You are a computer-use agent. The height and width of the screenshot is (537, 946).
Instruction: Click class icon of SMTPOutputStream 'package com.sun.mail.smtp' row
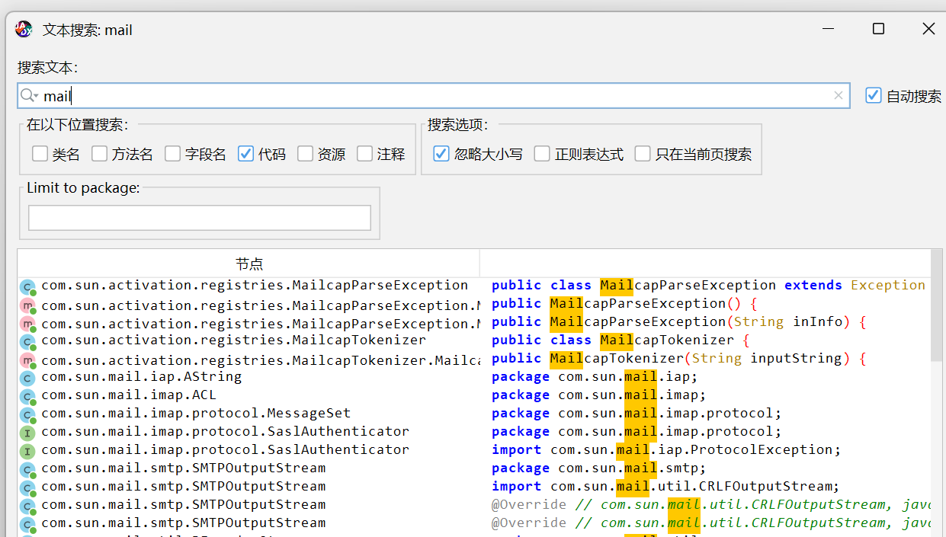click(27, 470)
